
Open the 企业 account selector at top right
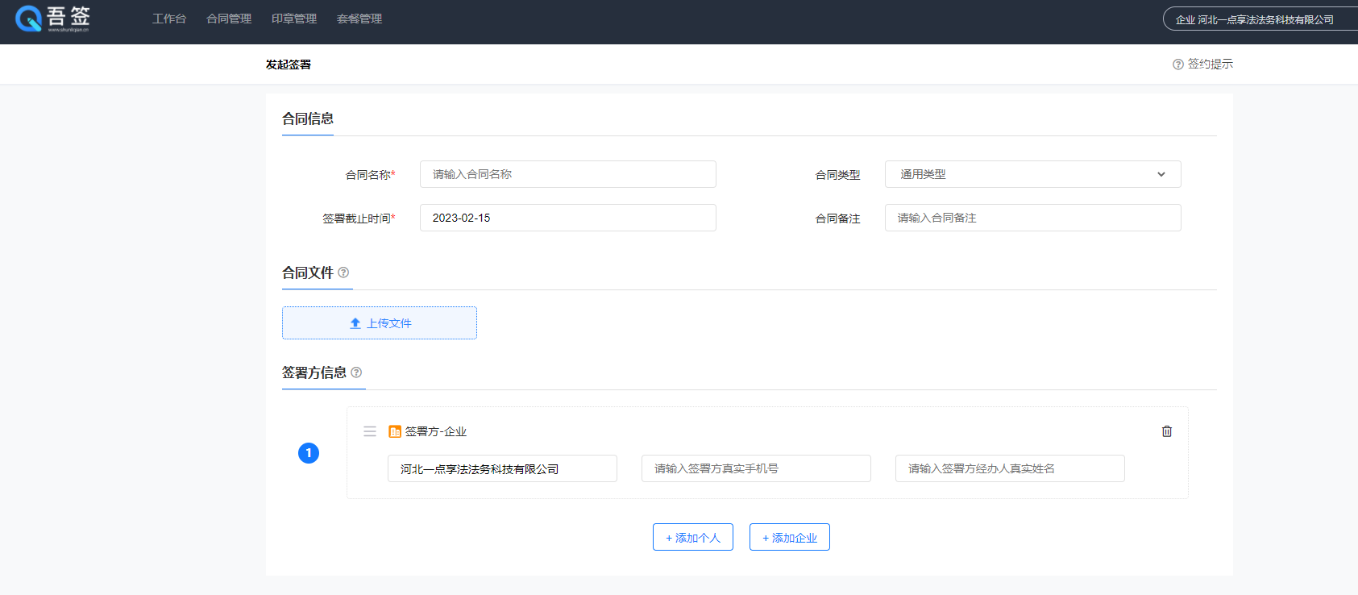(x=1260, y=19)
